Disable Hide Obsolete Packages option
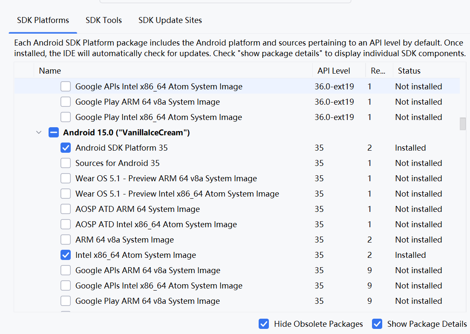The image size is (470, 334). [264, 324]
